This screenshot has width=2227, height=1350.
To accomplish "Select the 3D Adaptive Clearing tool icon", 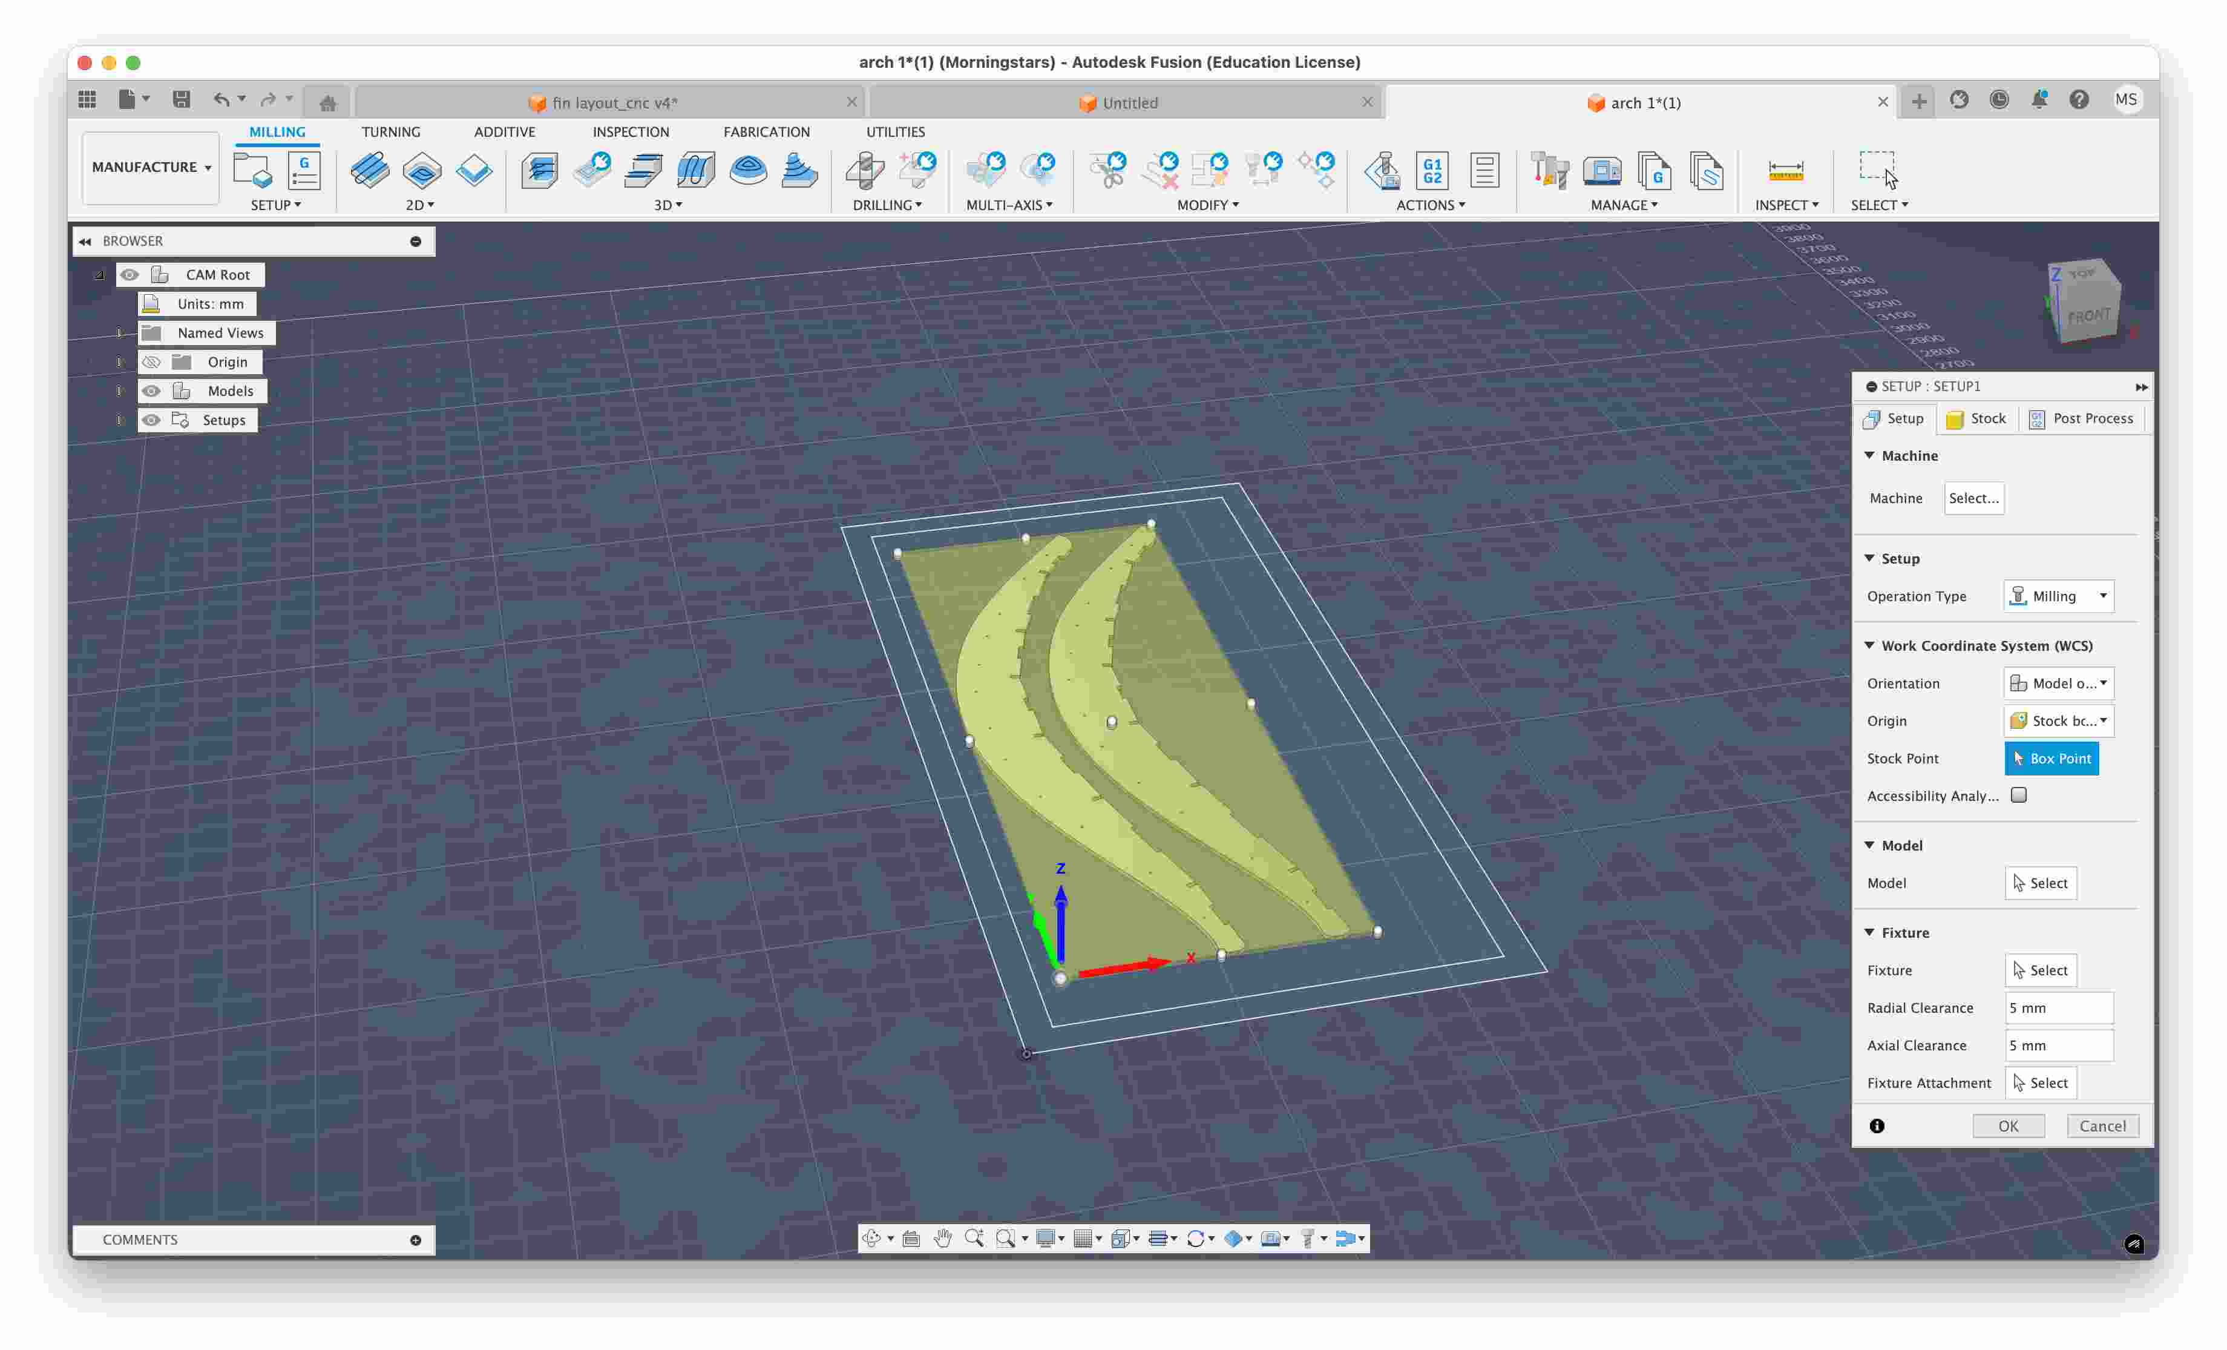I will pyautogui.click(x=540, y=170).
